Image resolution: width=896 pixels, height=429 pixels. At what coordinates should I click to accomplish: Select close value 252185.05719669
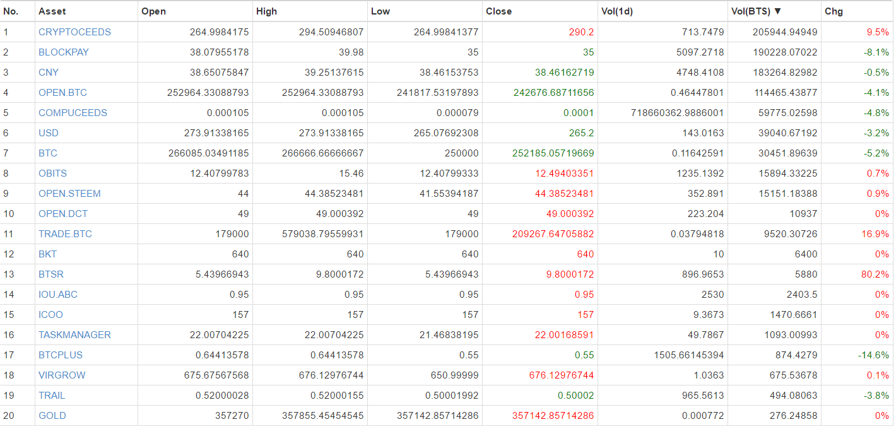pos(554,153)
